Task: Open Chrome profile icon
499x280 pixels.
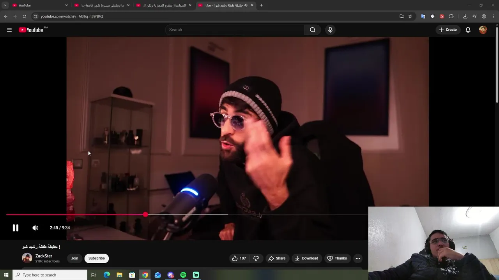Action: tap(484, 16)
